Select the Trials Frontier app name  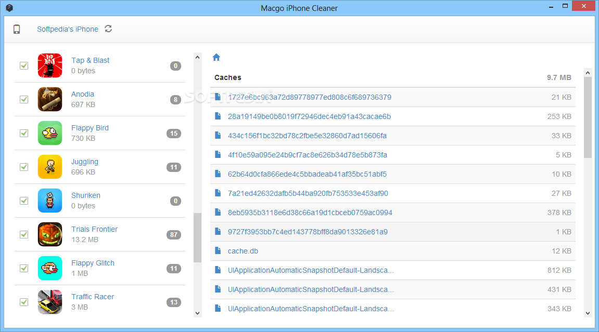(x=94, y=229)
